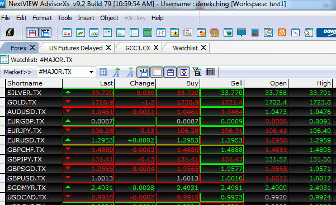Click the magnifying glass search window icon
The width and height of the screenshot is (336, 205).
pyautogui.click(x=309, y=33)
